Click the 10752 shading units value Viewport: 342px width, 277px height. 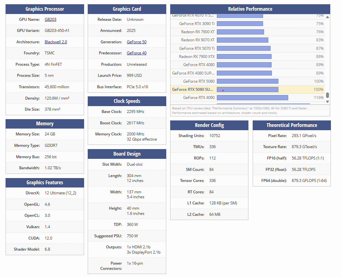tap(215, 136)
